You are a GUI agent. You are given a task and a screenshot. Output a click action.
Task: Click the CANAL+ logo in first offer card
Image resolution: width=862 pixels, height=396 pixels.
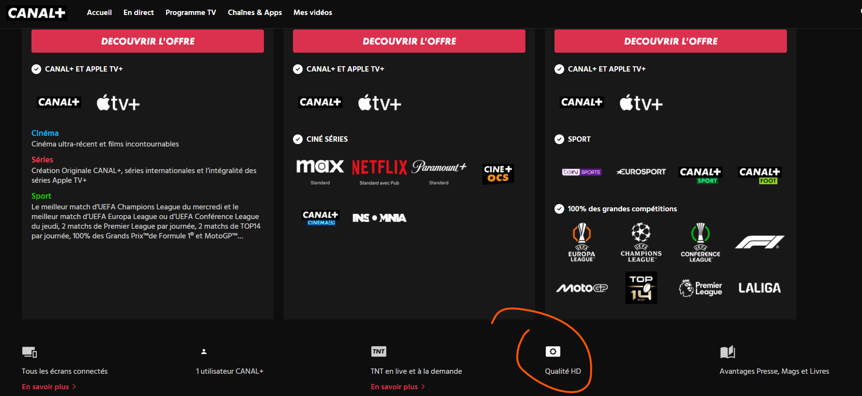[59, 102]
